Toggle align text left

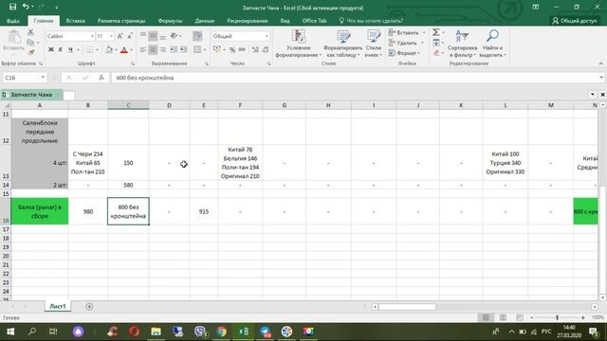click(143, 49)
